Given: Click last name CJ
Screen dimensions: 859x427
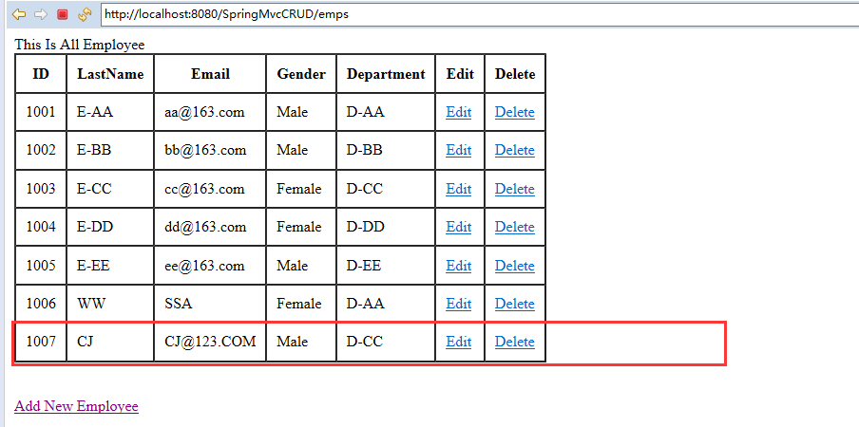Looking at the screenshot, I should (x=85, y=342).
